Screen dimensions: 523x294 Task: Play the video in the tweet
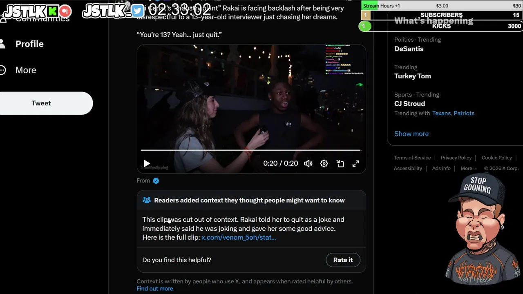(x=147, y=163)
